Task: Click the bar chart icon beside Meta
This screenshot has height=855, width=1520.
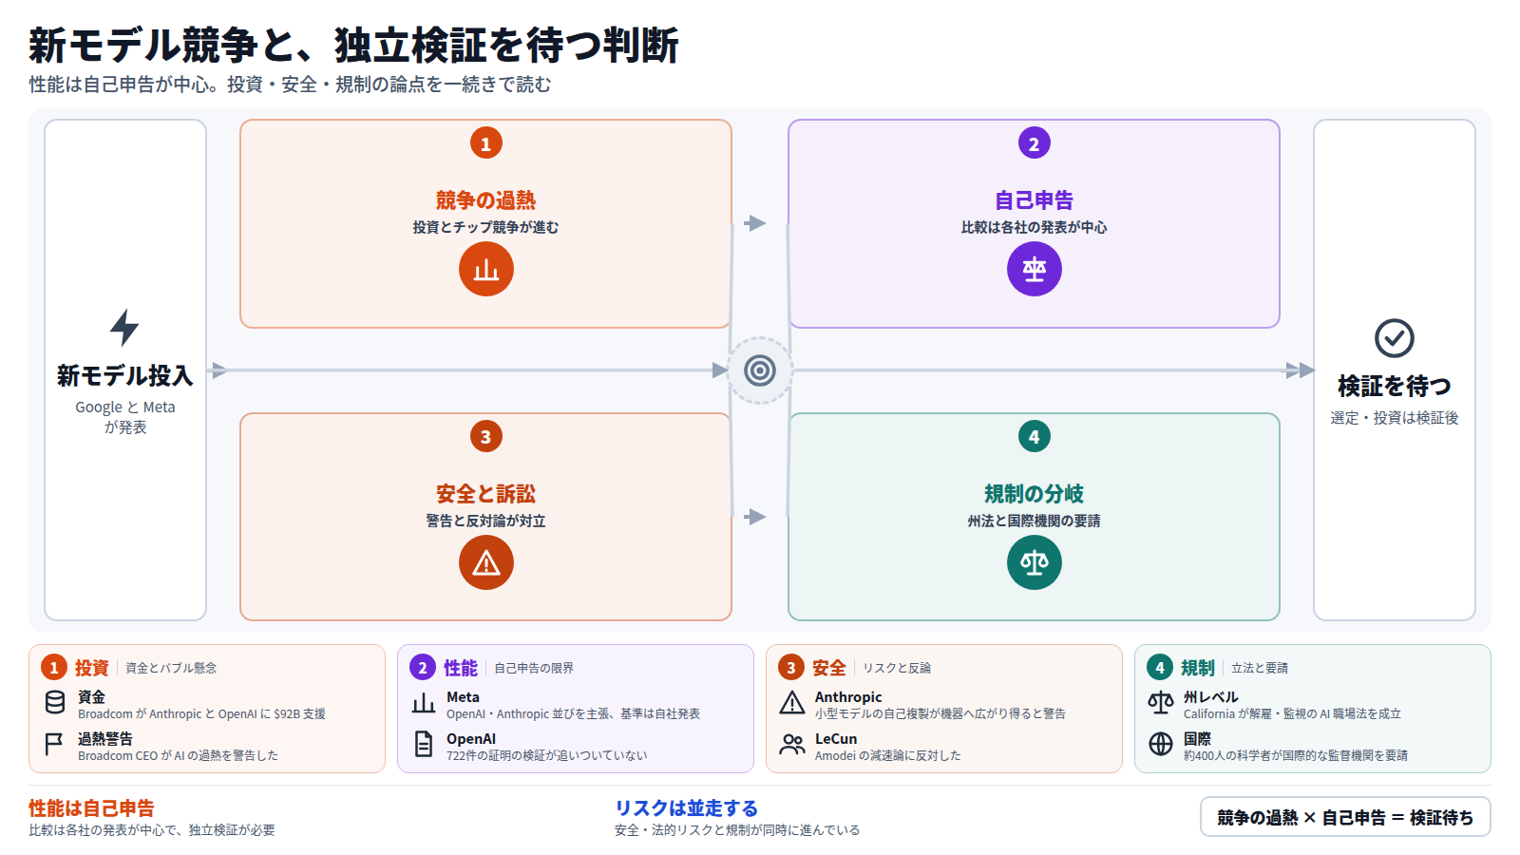Action: click(424, 703)
